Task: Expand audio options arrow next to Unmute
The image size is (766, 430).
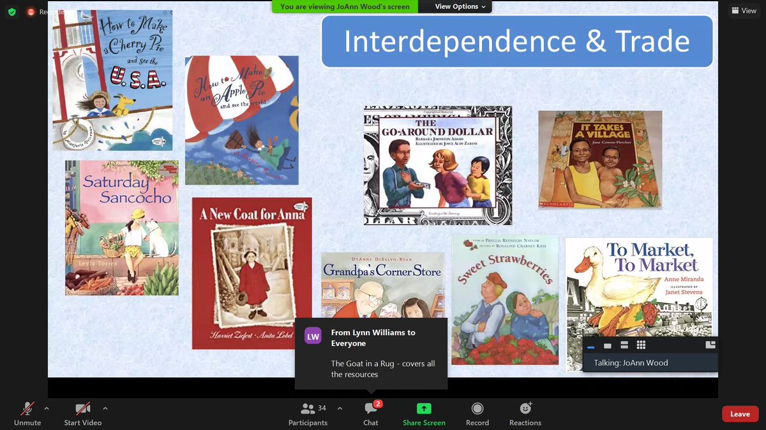Action: coord(47,408)
